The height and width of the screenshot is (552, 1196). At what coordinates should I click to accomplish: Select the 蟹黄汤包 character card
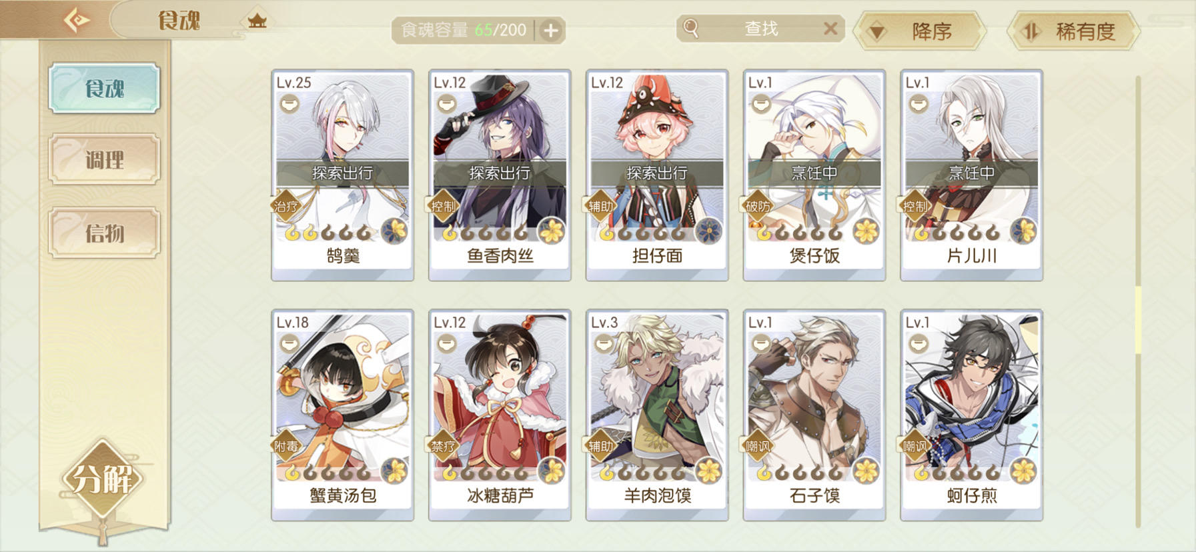point(342,415)
